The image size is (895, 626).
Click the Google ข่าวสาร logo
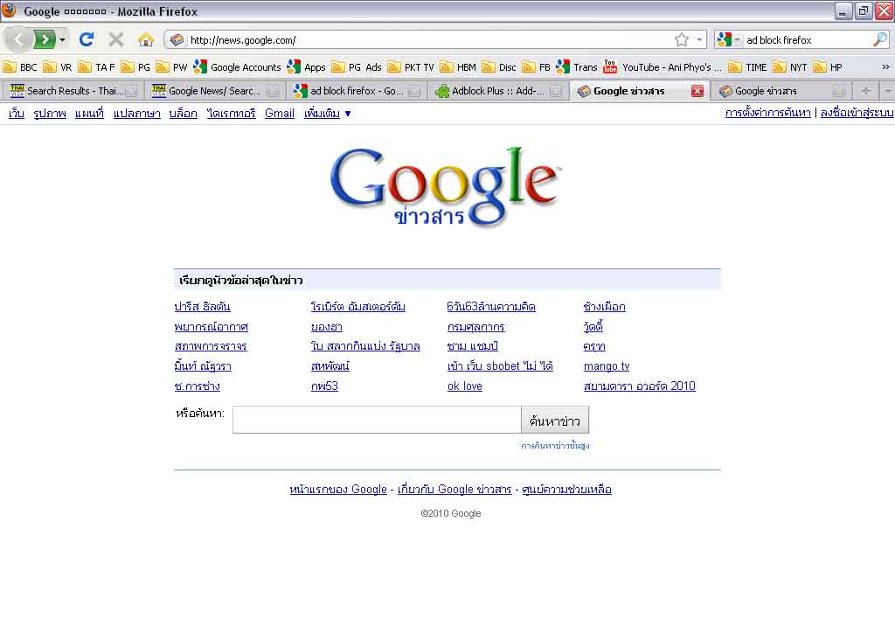[446, 186]
